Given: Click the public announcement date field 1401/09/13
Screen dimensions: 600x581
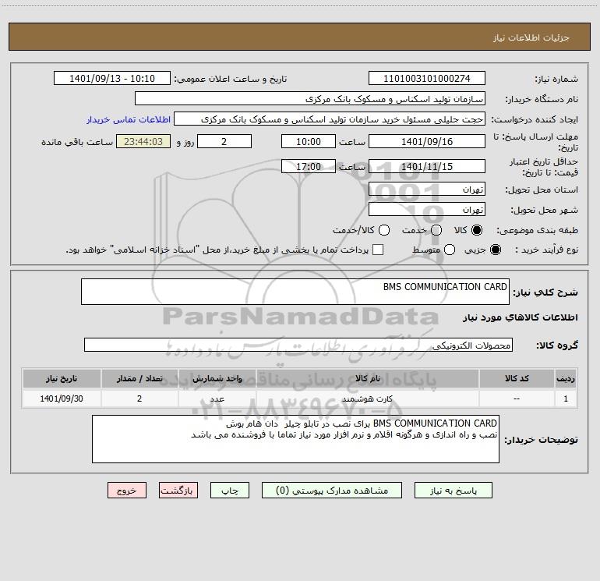Looking at the screenshot, I should pos(112,78).
